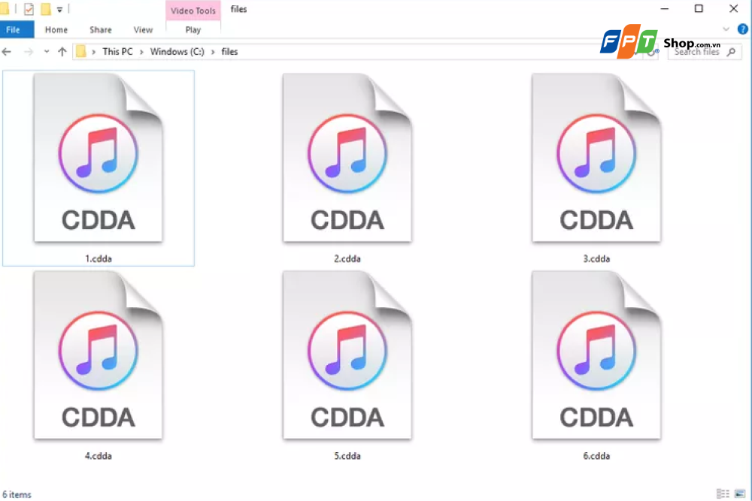This screenshot has width=752, height=501.
Task: Click the folder icon in the Quick Access Toolbar
Action: (x=44, y=9)
